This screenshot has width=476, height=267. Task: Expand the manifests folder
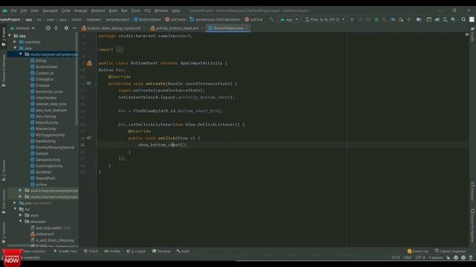[15, 42]
